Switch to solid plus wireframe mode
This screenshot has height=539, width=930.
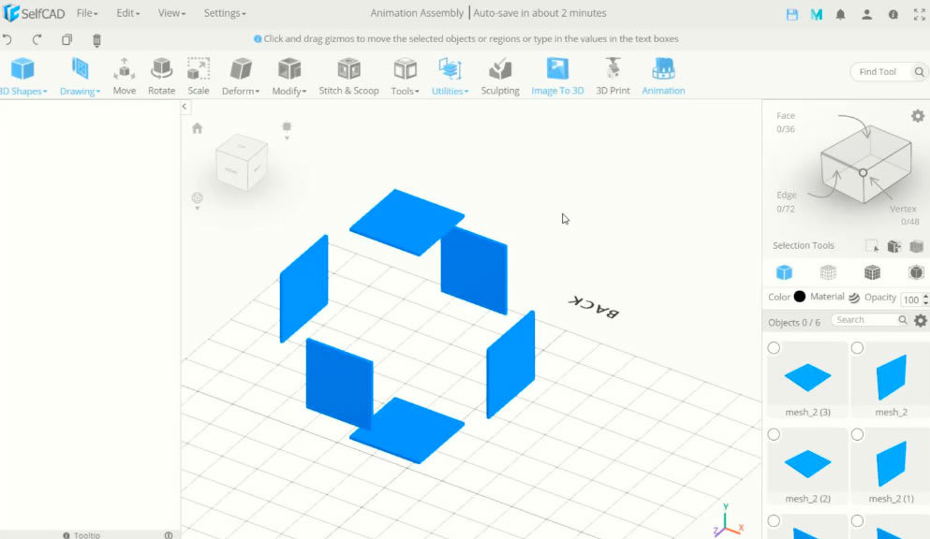(x=872, y=272)
